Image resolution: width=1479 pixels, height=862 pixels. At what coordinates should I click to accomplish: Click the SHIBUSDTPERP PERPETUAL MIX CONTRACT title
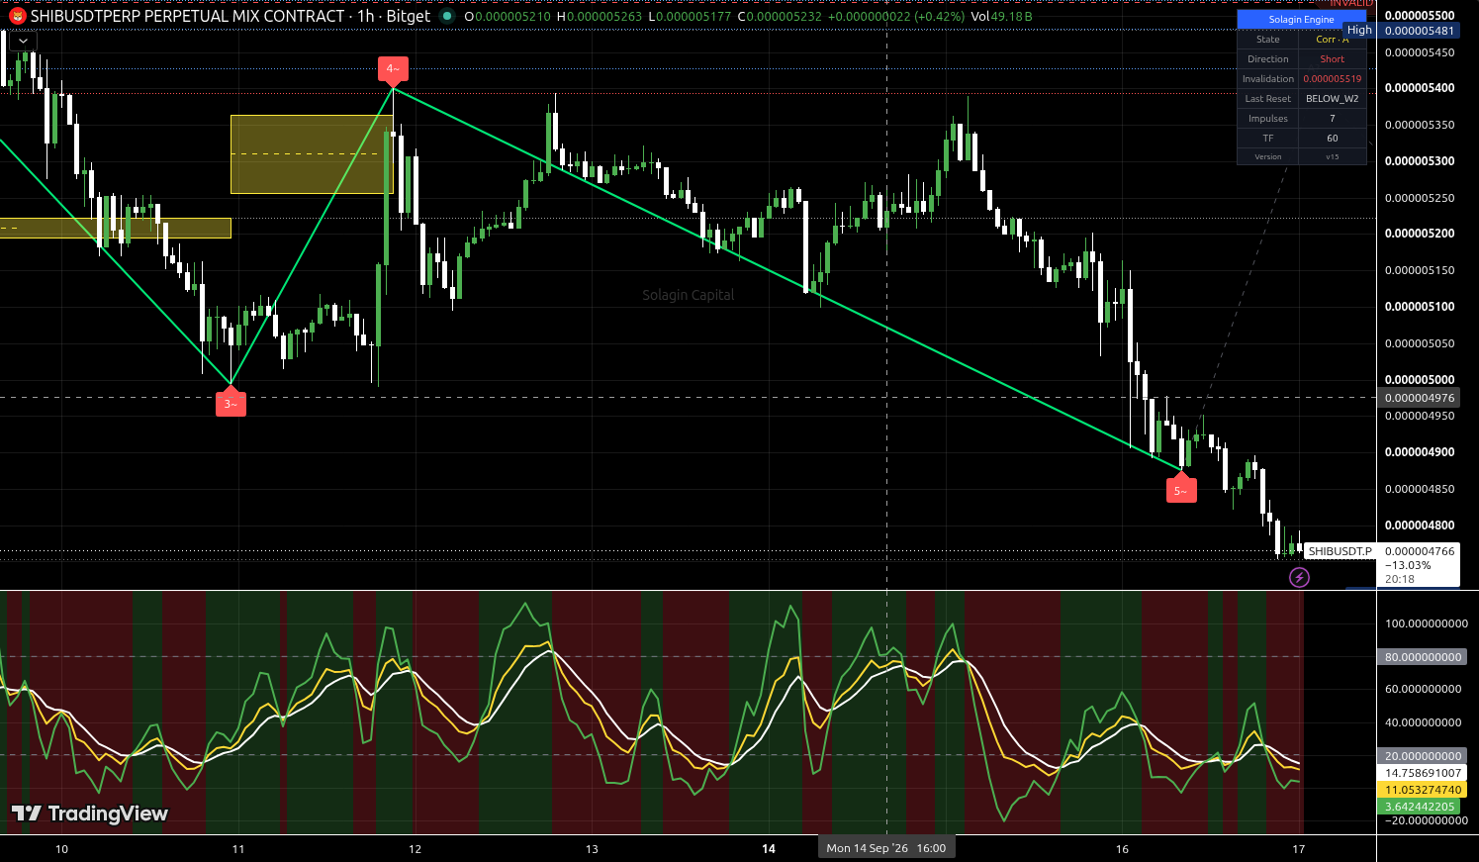tap(188, 16)
